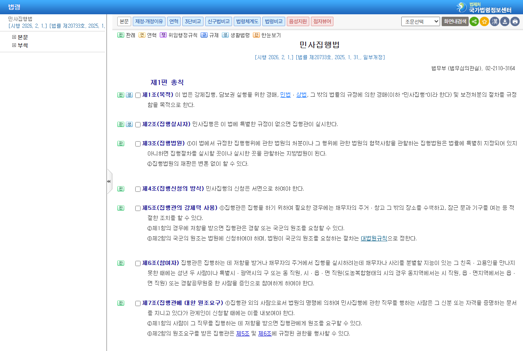Image resolution: width=523 pixels, height=351 pixels.
Task: Click the yellow star favorite icon
Action: coord(484,21)
